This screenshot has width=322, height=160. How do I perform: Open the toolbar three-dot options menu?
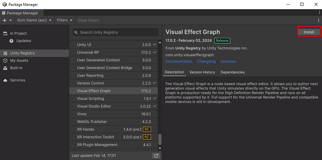319,20
